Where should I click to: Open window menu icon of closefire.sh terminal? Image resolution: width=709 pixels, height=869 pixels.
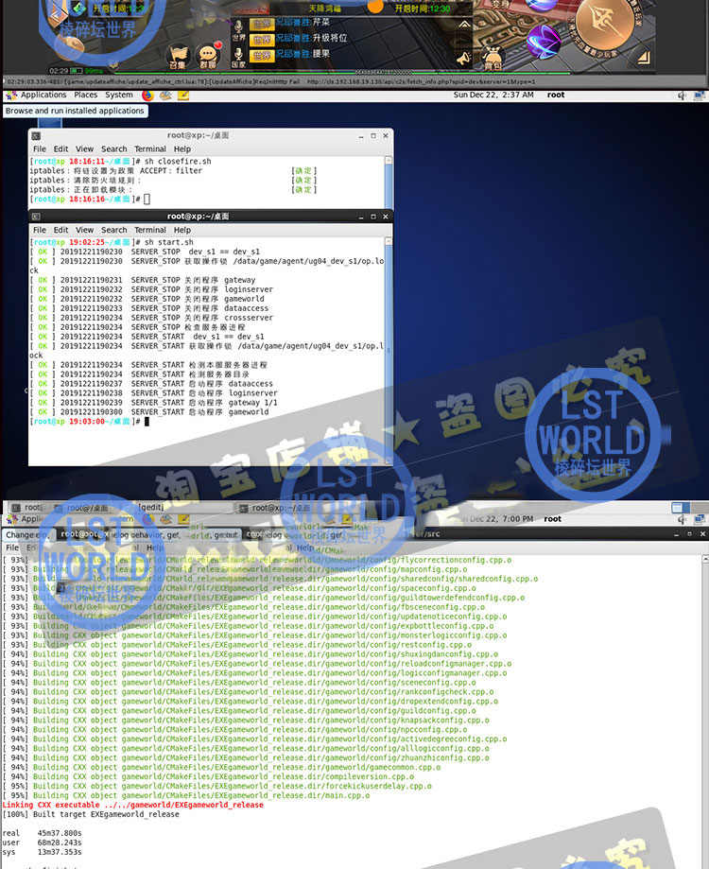tap(36, 136)
